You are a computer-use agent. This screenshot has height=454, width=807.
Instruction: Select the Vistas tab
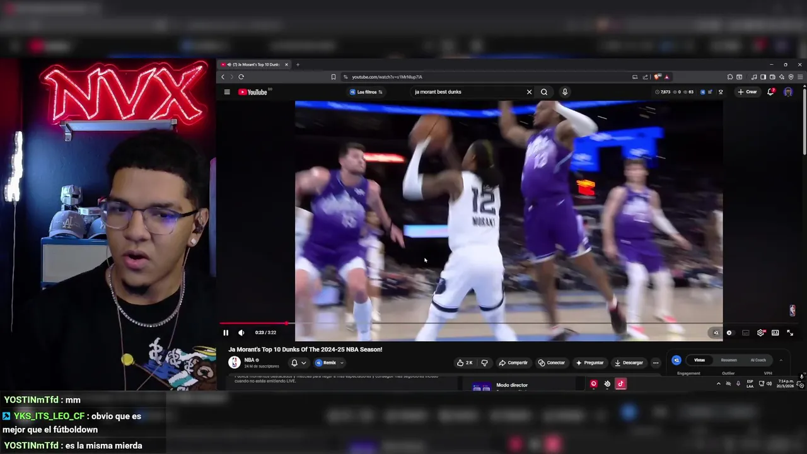pos(699,360)
